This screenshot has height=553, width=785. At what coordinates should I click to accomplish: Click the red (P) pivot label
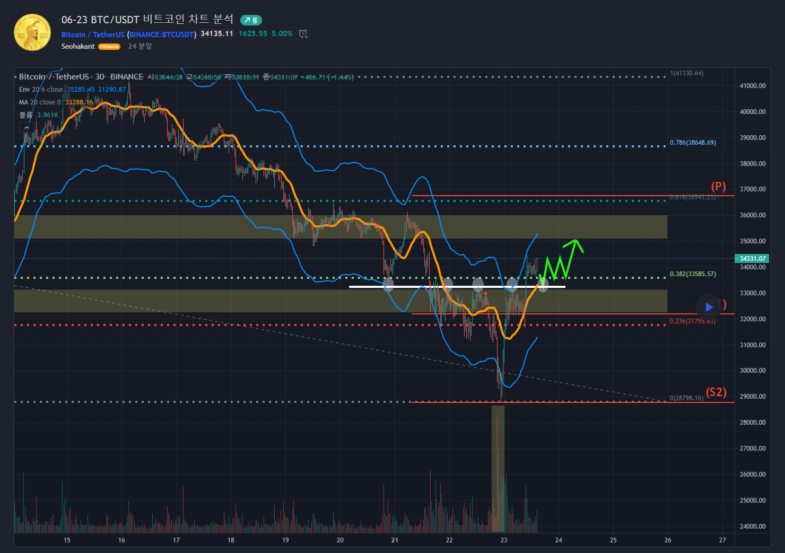(x=718, y=187)
